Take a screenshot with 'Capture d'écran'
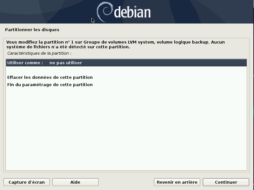 pyautogui.click(x=26, y=182)
